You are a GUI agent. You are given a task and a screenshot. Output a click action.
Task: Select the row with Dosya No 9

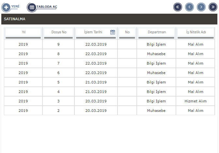[58, 44]
